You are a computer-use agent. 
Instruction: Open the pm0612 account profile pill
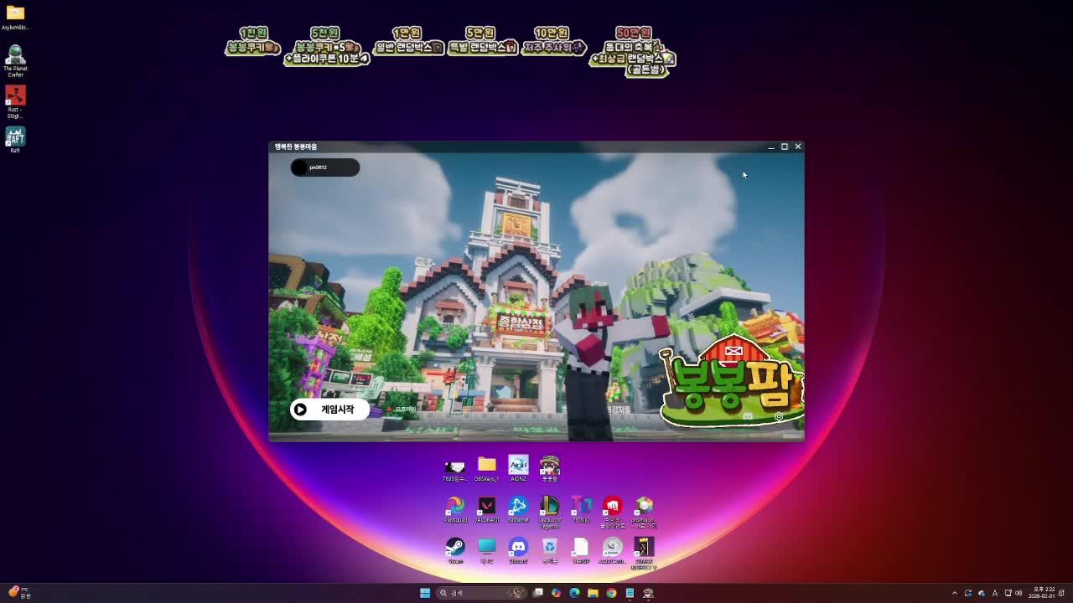pos(325,167)
